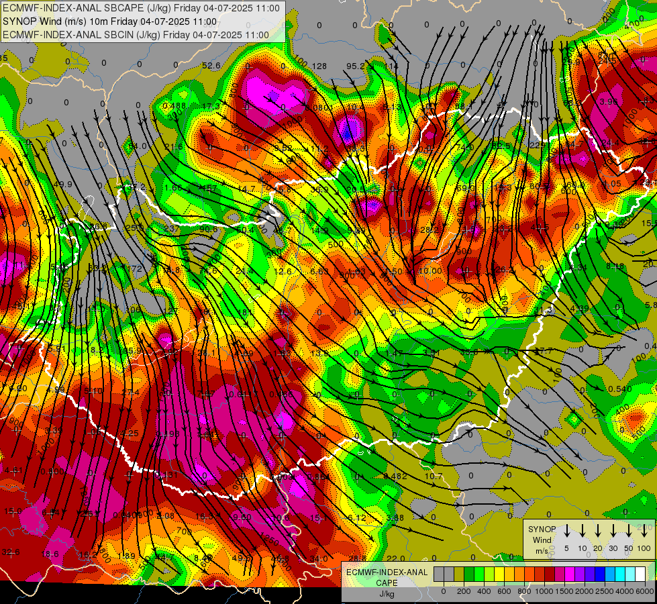
Task: Click the ECMWF-INDEX-ANAL SBCIN title line
Action: point(136,35)
